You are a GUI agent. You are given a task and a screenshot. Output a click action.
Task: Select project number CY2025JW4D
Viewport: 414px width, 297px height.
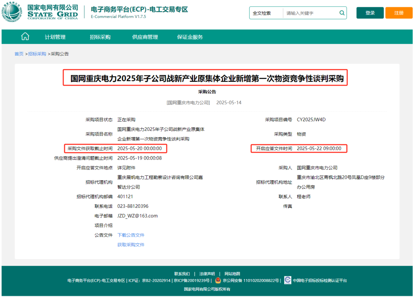(311, 120)
